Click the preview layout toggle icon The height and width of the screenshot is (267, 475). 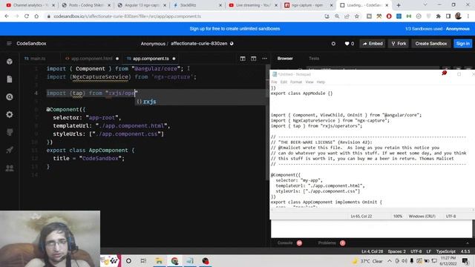254,59
